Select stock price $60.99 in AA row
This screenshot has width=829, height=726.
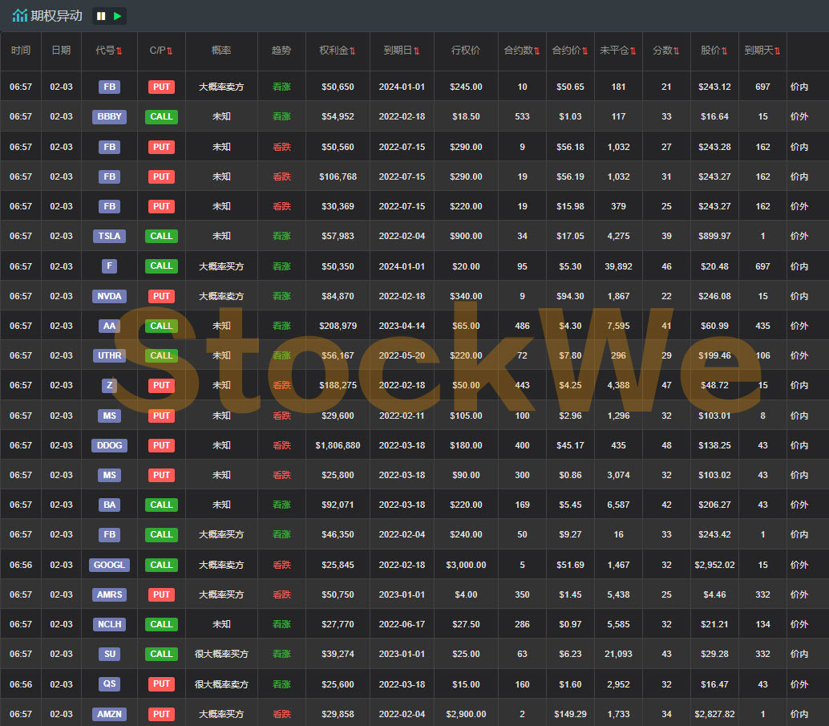click(x=714, y=326)
